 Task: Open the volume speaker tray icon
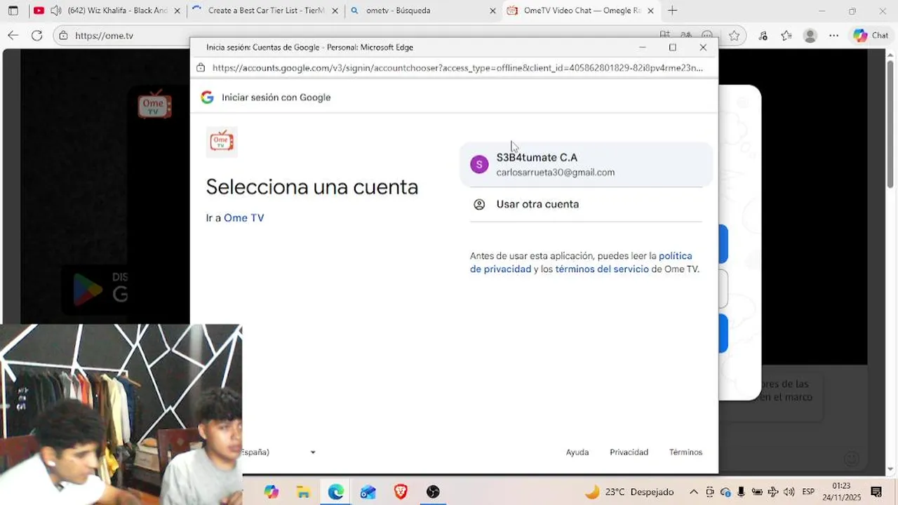(789, 492)
